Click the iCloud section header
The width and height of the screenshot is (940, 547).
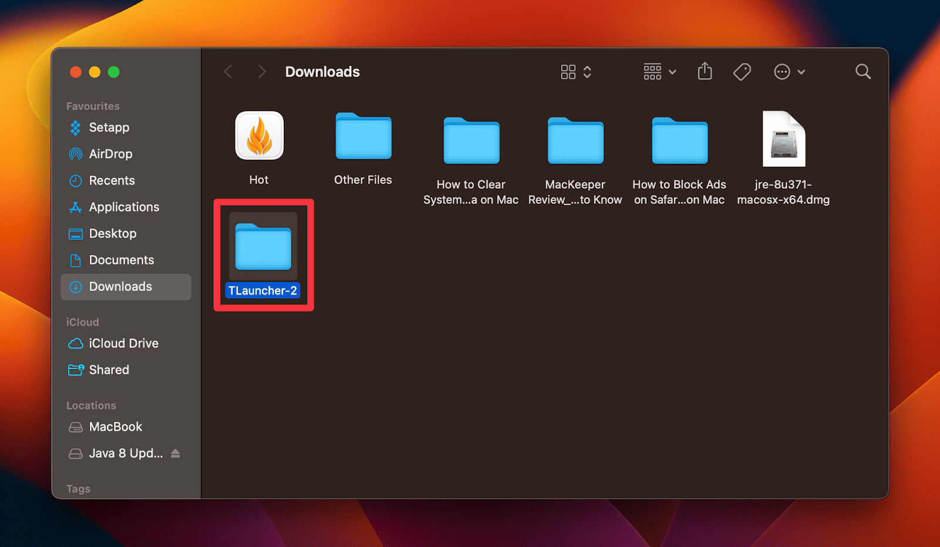(83, 322)
